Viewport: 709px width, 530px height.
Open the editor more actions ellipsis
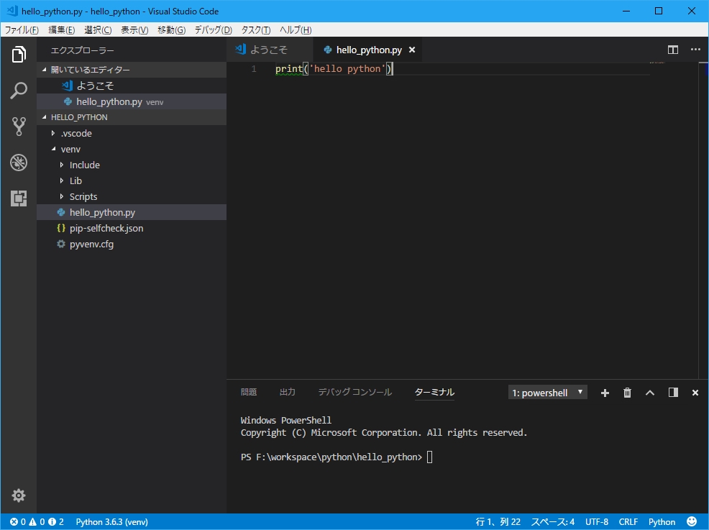click(695, 50)
